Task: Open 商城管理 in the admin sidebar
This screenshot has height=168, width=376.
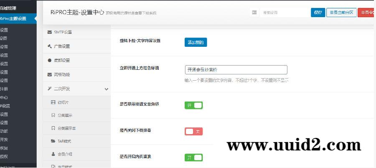Action: [8, 8]
